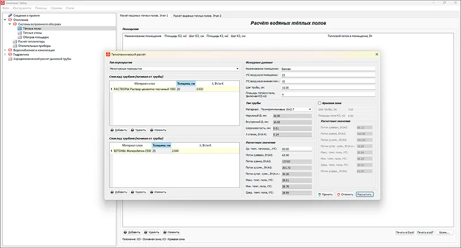This screenshot has width=461, height=248.
Task: Click thickness cell 20 in mortar layer row
Action: point(186,89)
